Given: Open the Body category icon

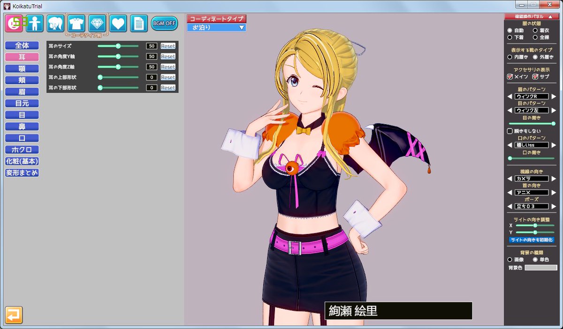Looking at the screenshot, I should tap(35, 23).
